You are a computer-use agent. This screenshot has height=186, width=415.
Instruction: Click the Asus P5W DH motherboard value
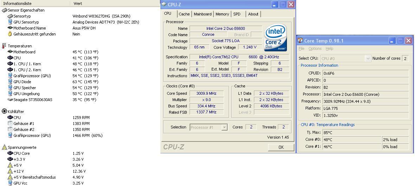pyautogui.click(x=84, y=28)
